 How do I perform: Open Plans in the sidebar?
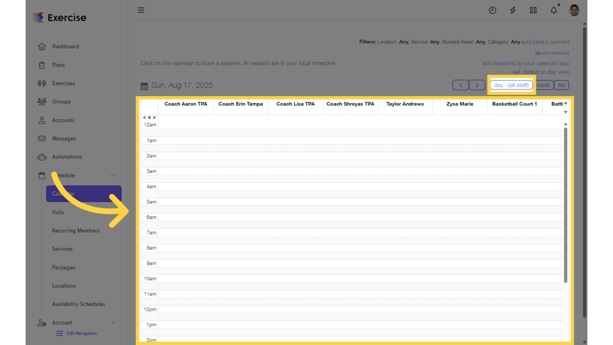coord(58,65)
